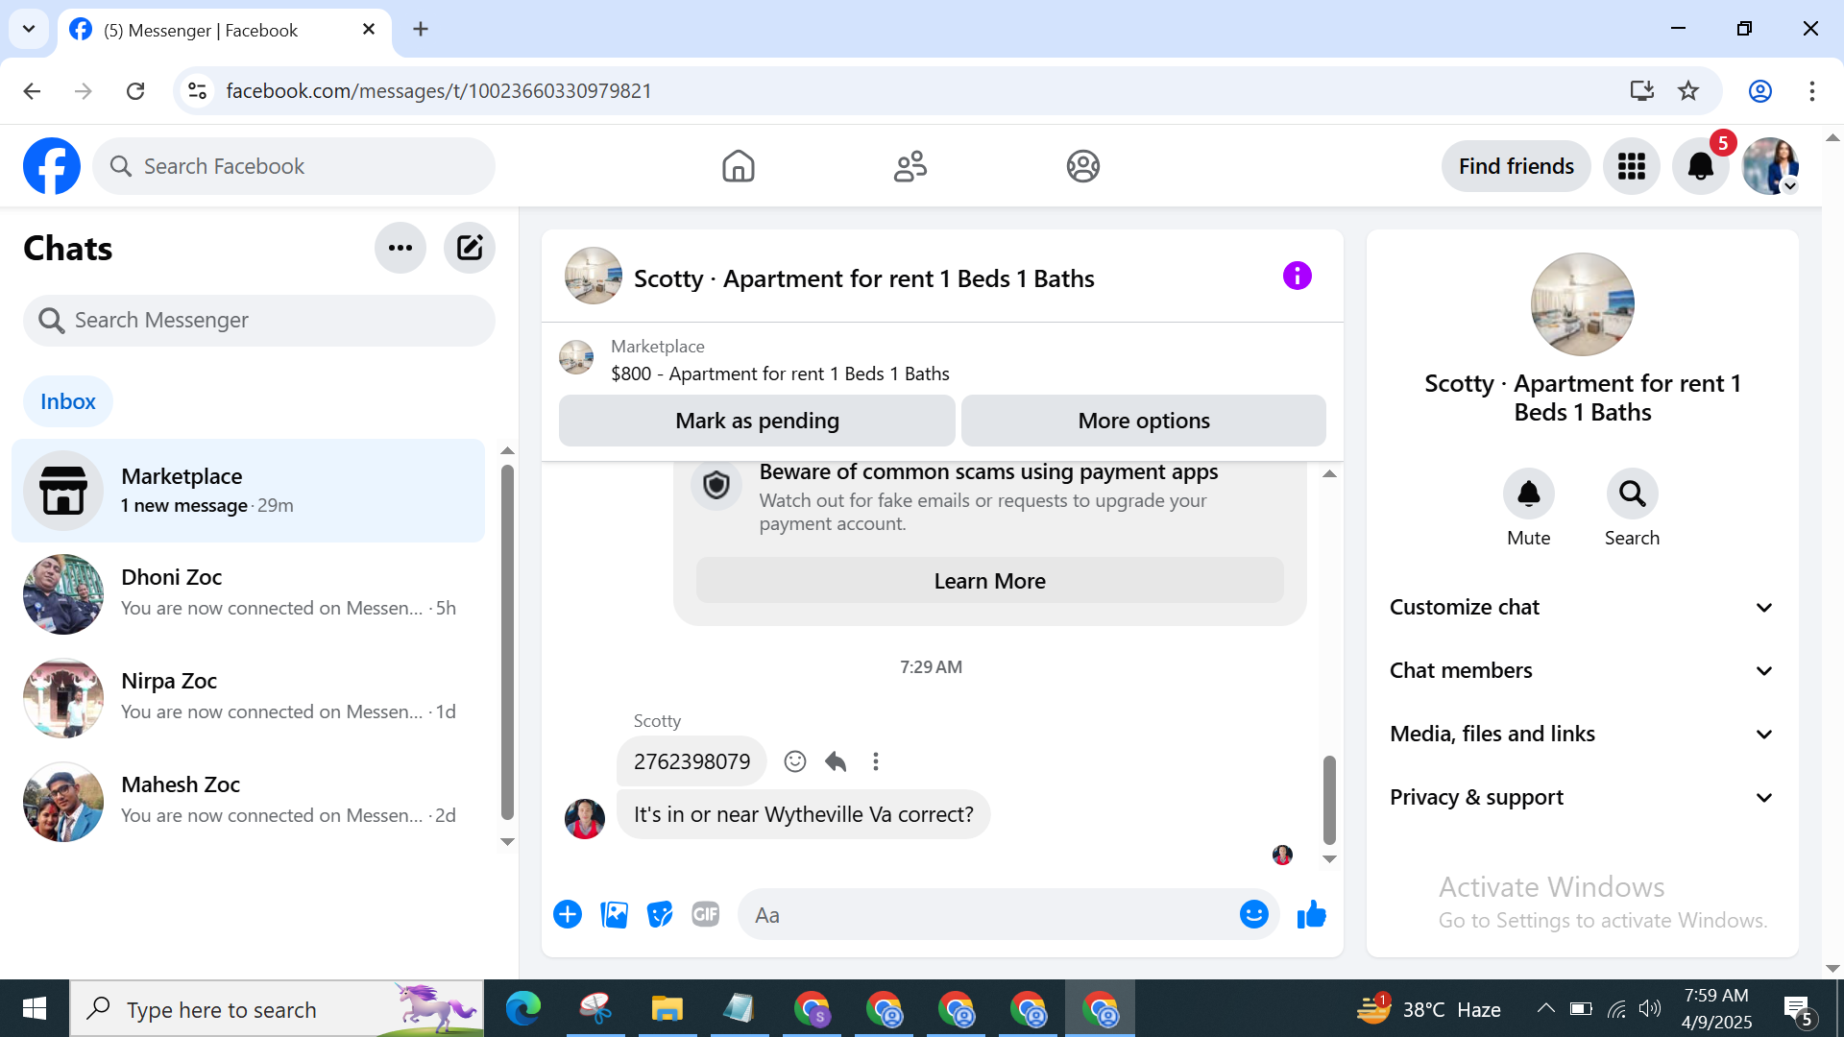Open the Friends icon in top navigation
Image resolution: width=1844 pixels, height=1037 pixels.
(910, 166)
